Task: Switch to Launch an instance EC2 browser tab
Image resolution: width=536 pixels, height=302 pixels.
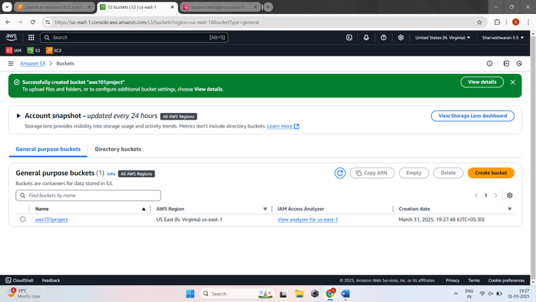Action: (55, 7)
